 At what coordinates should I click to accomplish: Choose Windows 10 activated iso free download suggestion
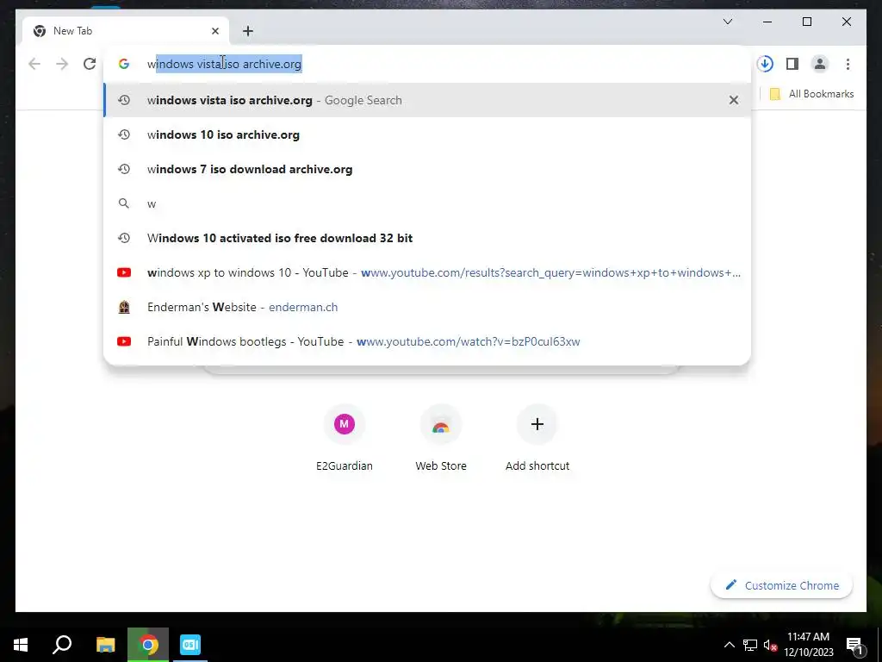tap(427, 238)
